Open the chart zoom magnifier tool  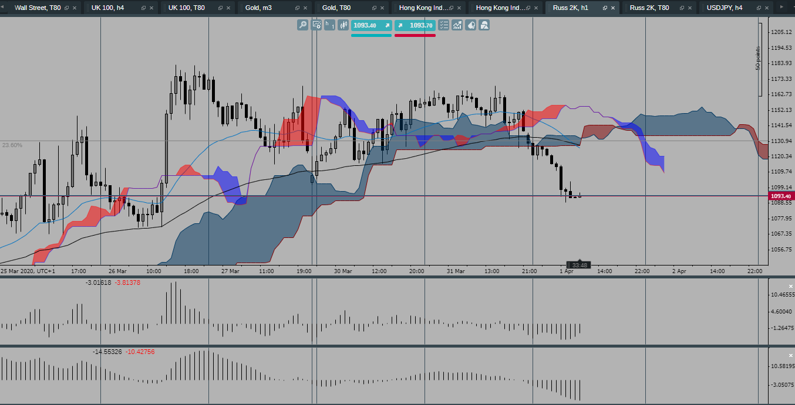coord(302,25)
